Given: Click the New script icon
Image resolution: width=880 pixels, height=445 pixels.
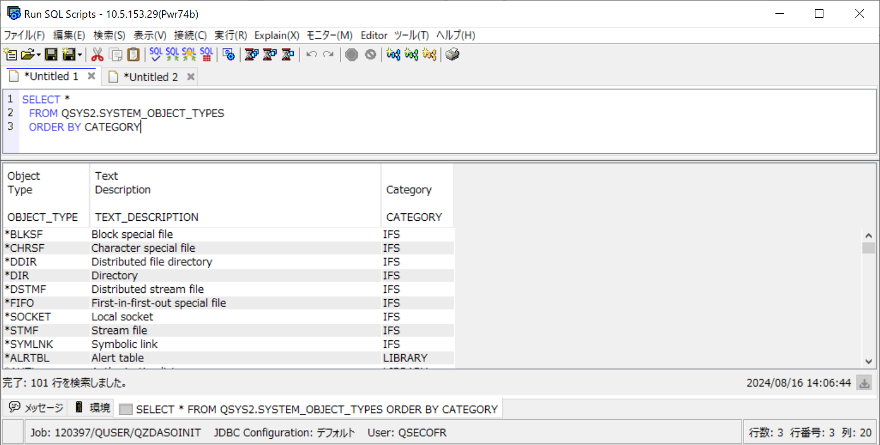Looking at the screenshot, I should 10,54.
